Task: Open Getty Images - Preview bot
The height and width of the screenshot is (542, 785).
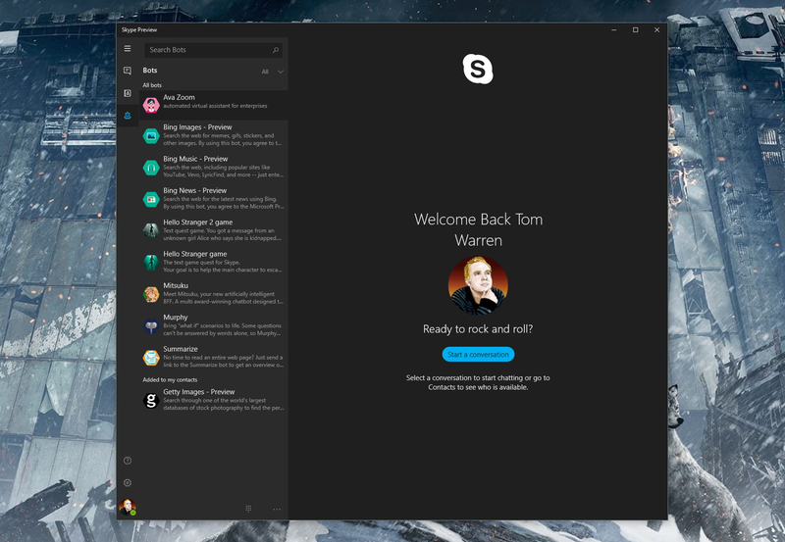Action: [x=214, y=400]
